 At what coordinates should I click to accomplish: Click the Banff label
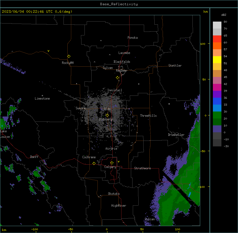click(x=34, y=157)
